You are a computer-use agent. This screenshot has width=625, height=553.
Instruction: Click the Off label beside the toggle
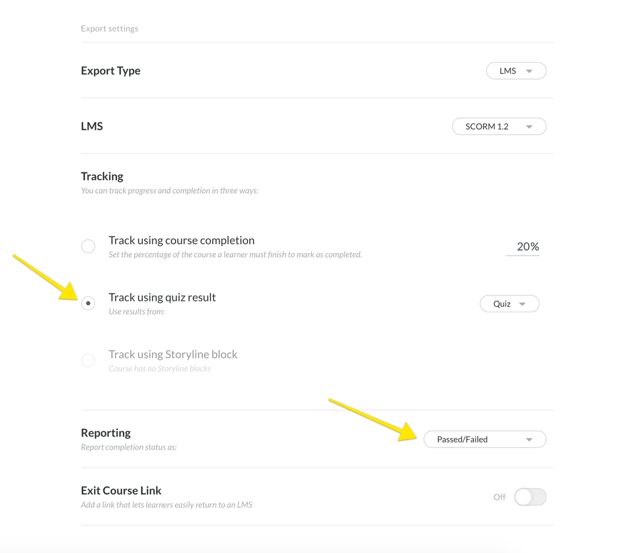[499, 497]
